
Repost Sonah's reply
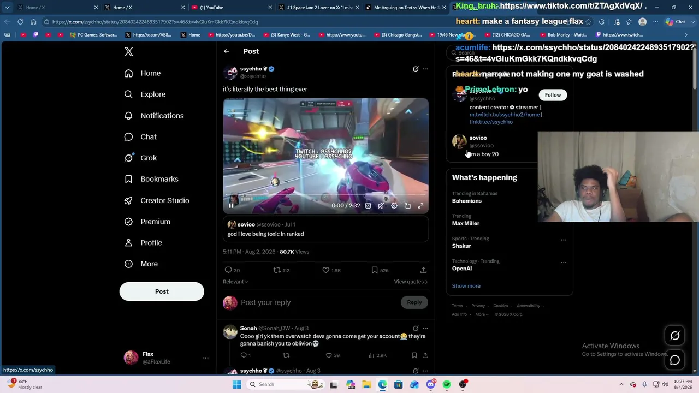(286, 355)
